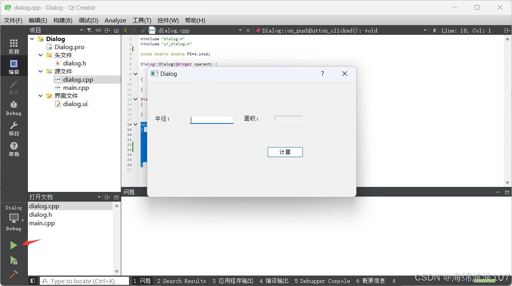Click the lock icon beside dialog.cpp

143,30
